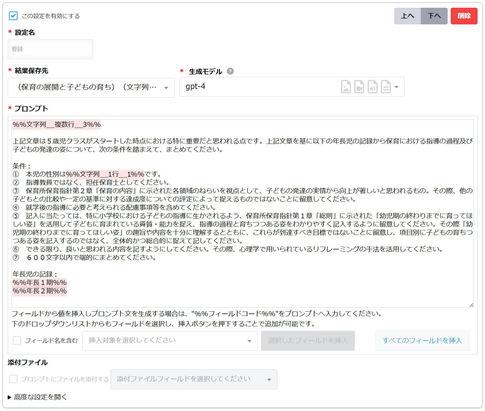The height and width of the screenshot is (411, 485).
Task: Click the 上へ move-up button
Action: point(407,16)
